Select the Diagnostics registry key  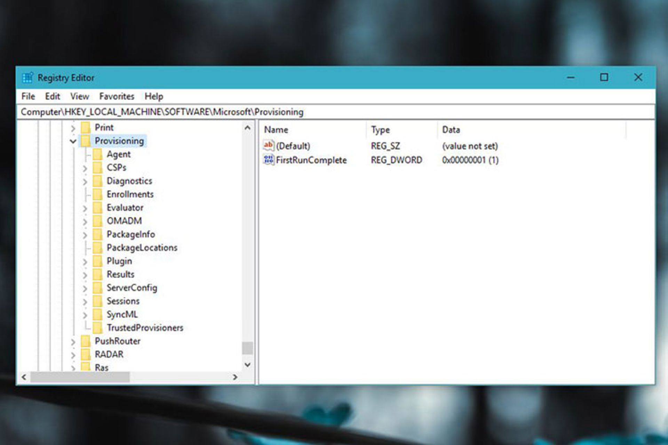(129, 181)
